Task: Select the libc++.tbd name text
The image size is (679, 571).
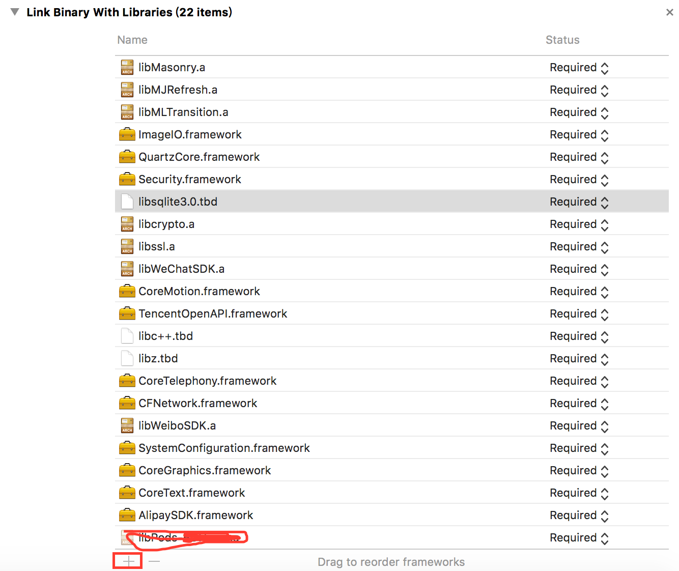Action: 166,336
